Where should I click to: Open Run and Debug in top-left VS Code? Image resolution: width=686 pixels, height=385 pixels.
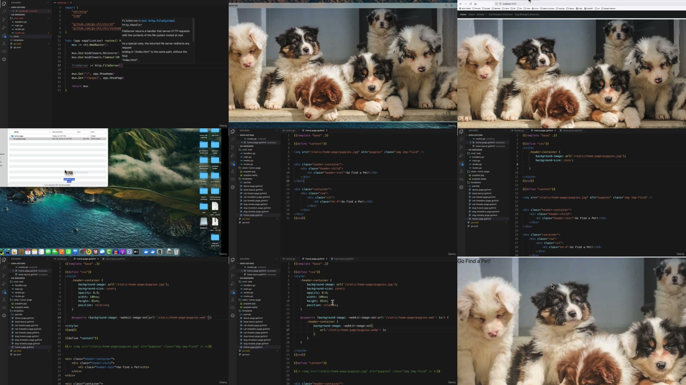point(4,27)
